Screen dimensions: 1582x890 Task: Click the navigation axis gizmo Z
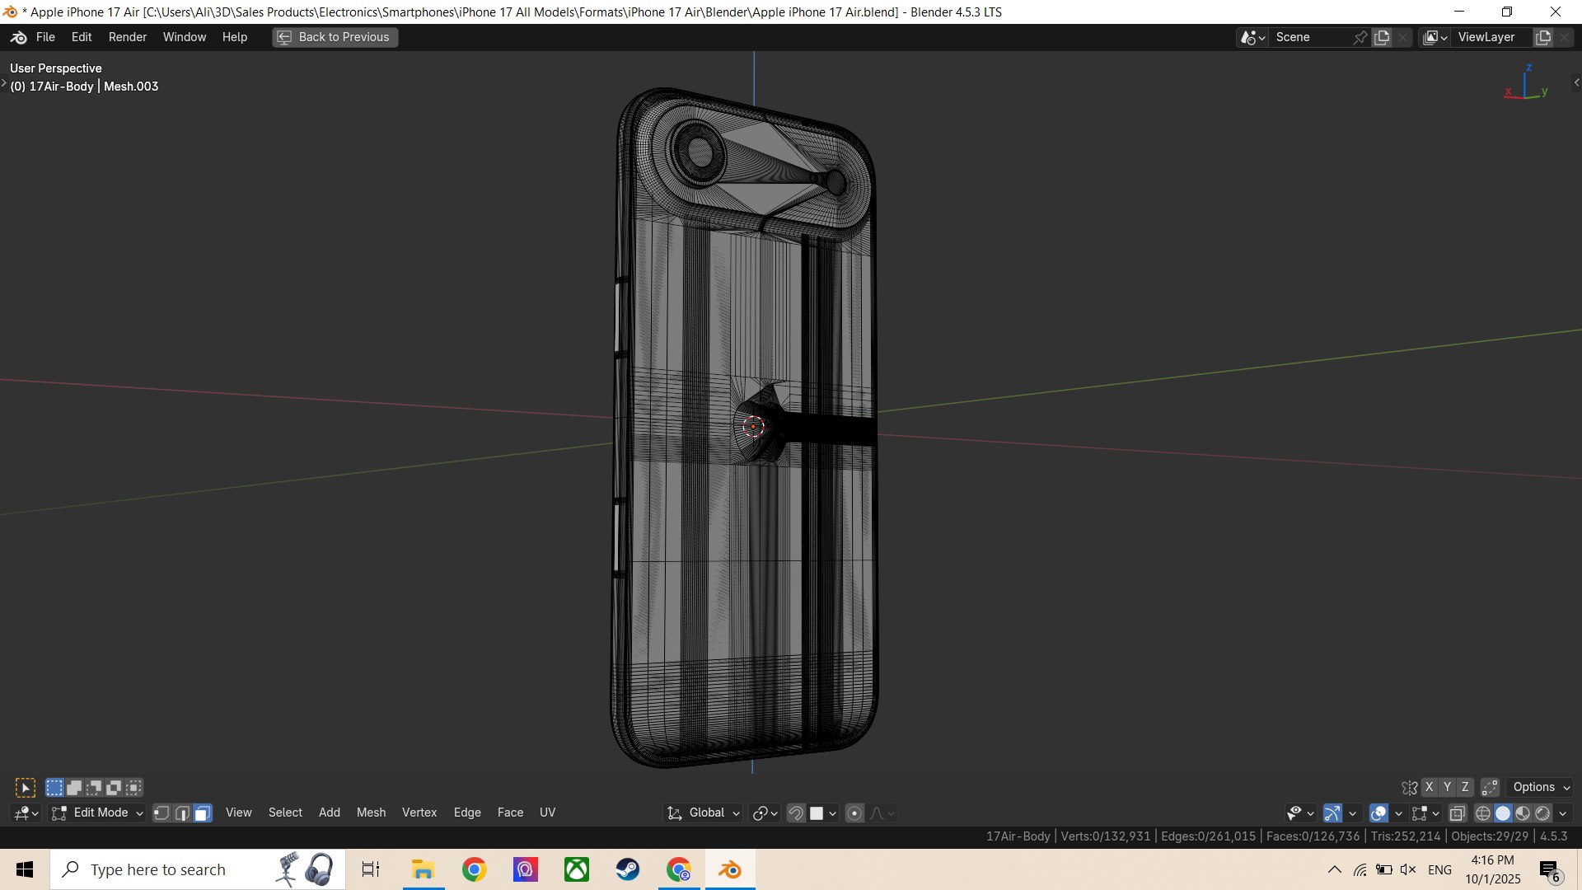[x=1528, y=68]
